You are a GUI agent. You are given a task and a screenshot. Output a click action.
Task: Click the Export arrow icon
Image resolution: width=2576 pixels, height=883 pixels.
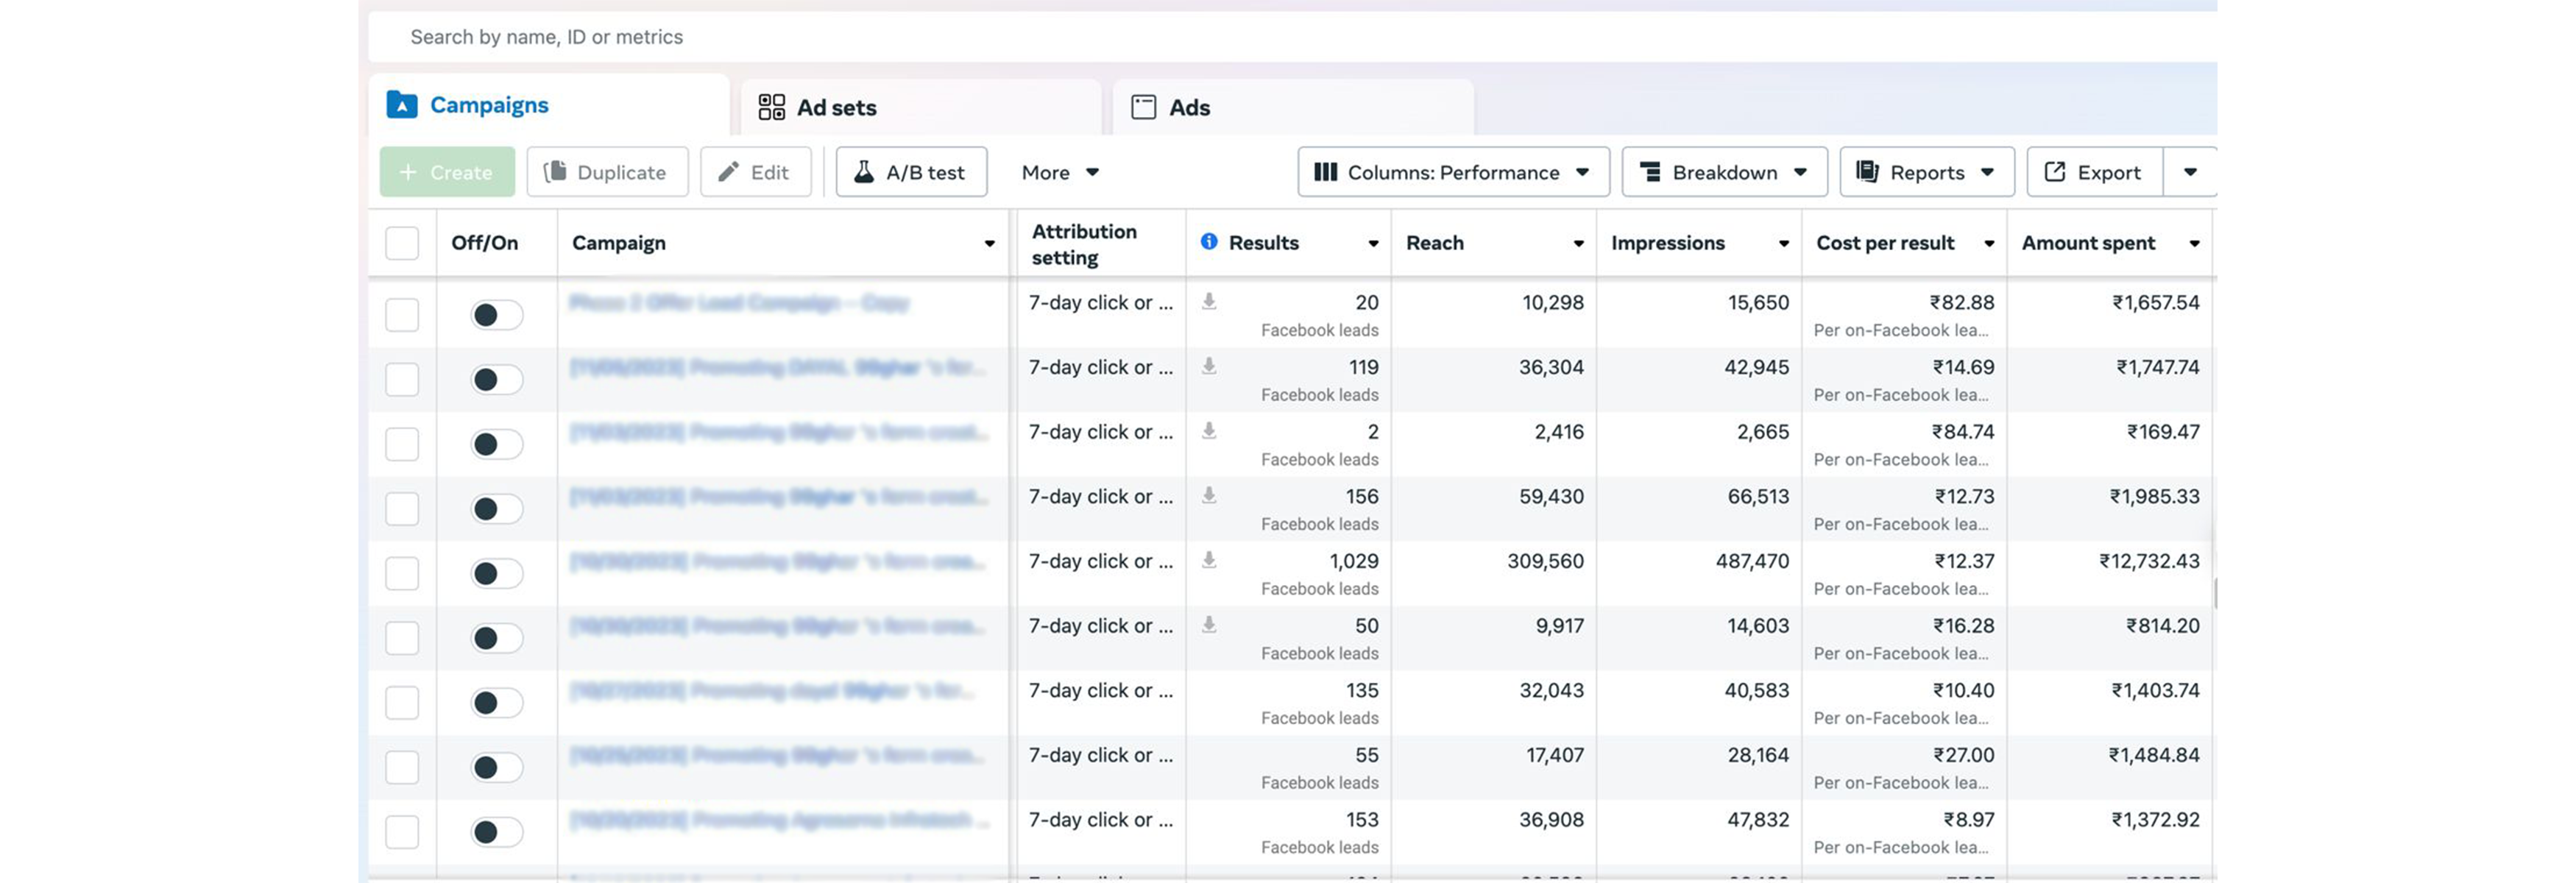pyautogui.click(x=2056, y=171)
